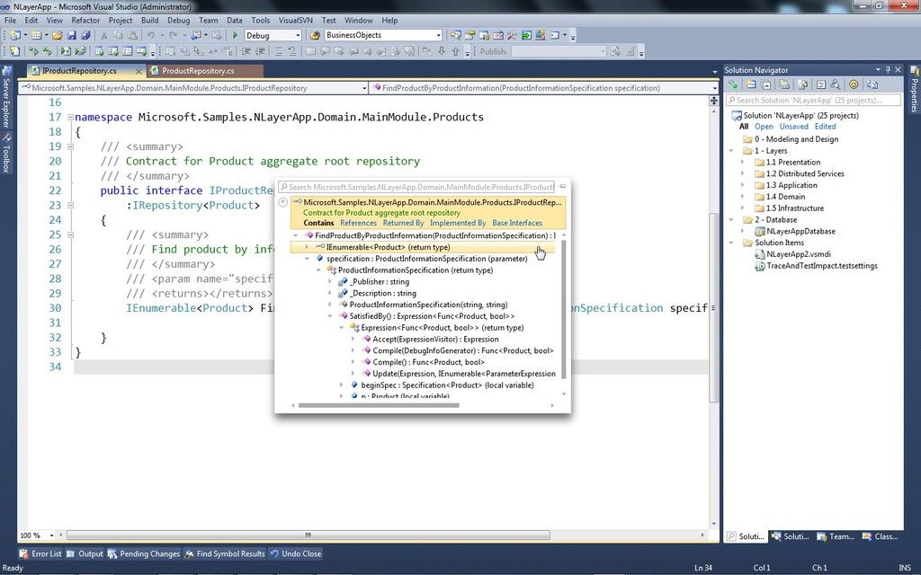This screenshot has height=575, width=921.
Task: Open the Properties side panel tab
Action: [x=915, y=90]
